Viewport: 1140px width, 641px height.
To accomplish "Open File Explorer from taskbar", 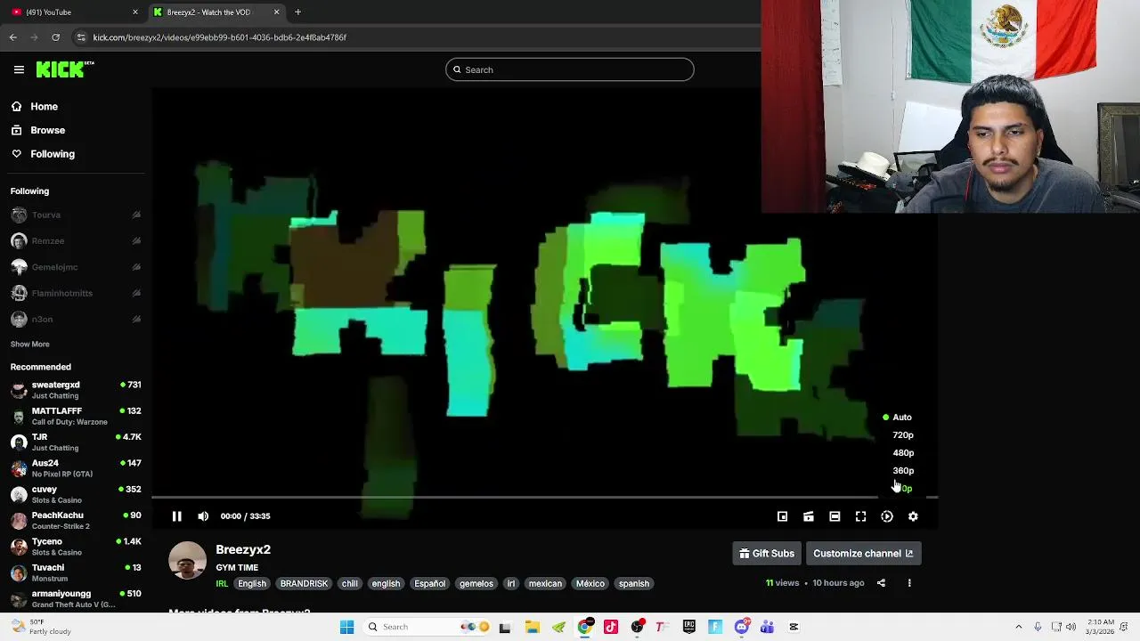I will (532, 628).
